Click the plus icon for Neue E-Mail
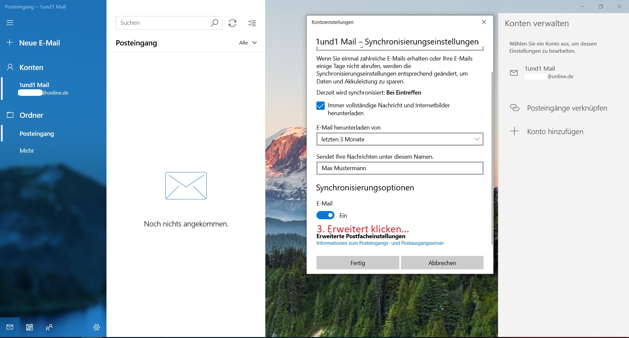 click(10, 43)
